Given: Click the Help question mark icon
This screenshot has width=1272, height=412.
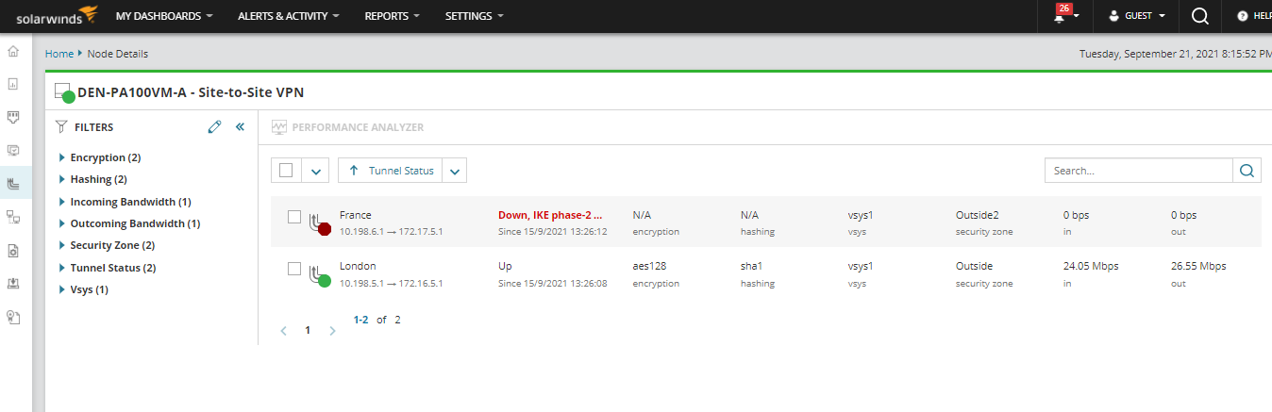Looking at the screenshot, I should click(x=1243, y=16).
